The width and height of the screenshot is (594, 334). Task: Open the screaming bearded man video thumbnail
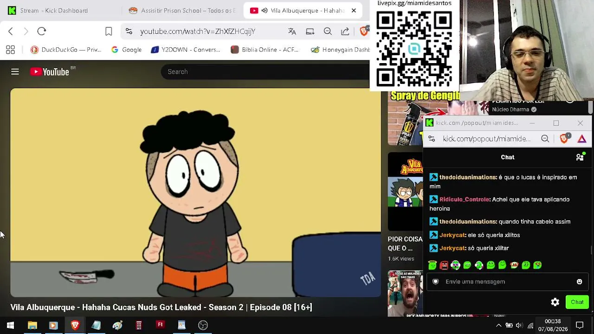coord(405,294)
